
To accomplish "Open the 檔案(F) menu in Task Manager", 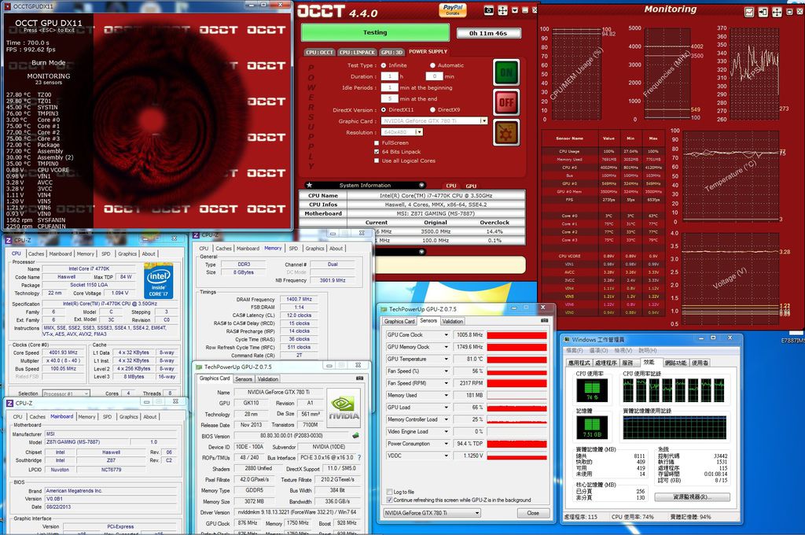I will coord(574,350).
